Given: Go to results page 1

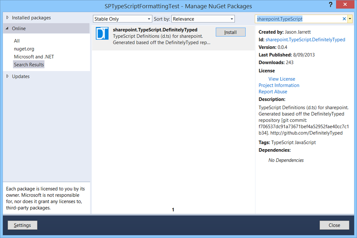Looking at the screenshot, I should click(x=173, y=209).
